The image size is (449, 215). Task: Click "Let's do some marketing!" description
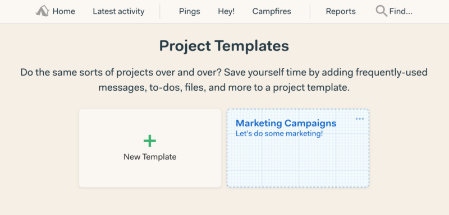(279, 133)
